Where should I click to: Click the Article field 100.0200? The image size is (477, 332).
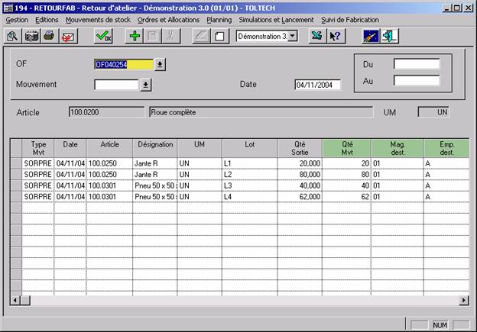coord(106,112)
